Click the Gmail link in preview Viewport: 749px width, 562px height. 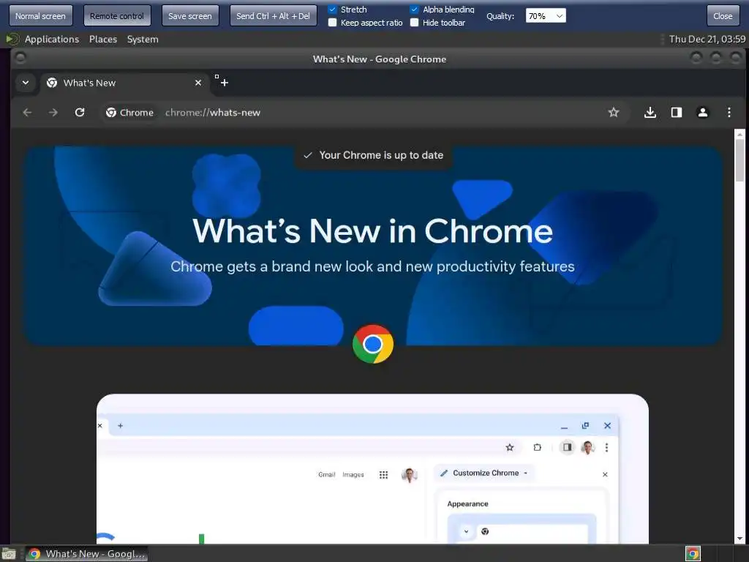(327, 474)
